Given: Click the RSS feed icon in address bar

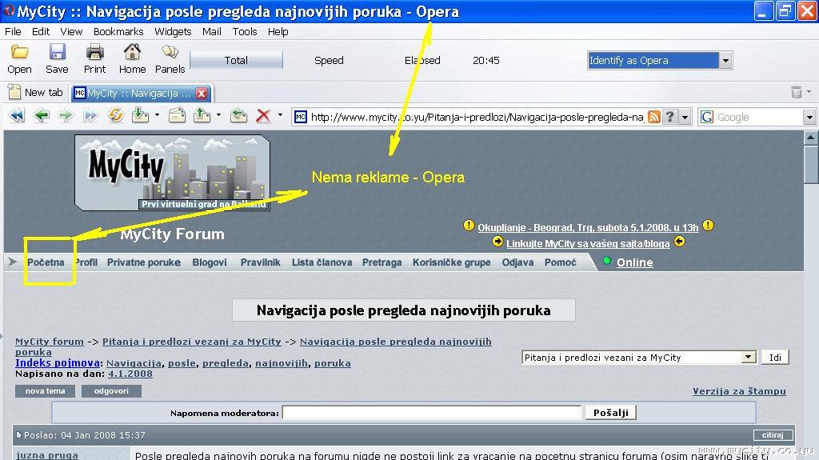Looking at the screenshot, I should click(x=654, y=117).
